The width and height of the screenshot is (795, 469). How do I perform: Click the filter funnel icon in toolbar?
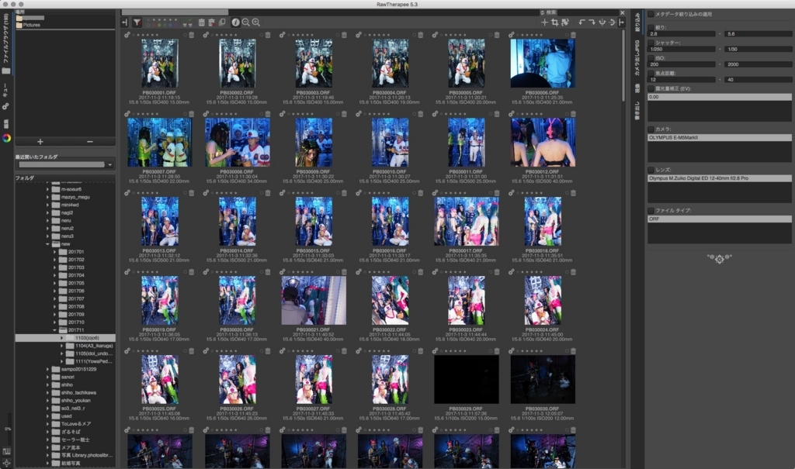coord(137,22)
